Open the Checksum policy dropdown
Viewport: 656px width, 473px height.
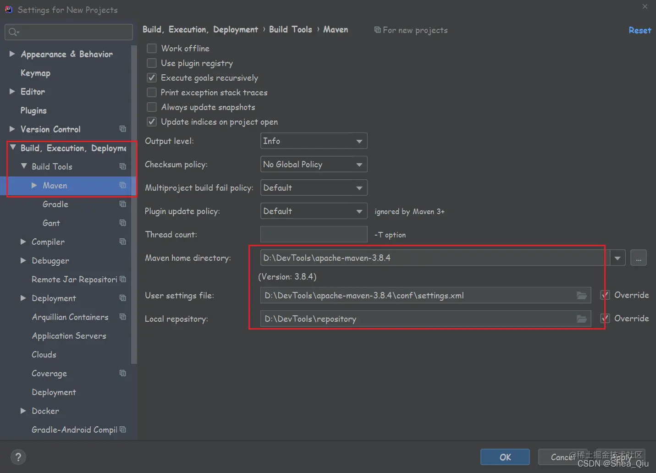coord(314,165)
